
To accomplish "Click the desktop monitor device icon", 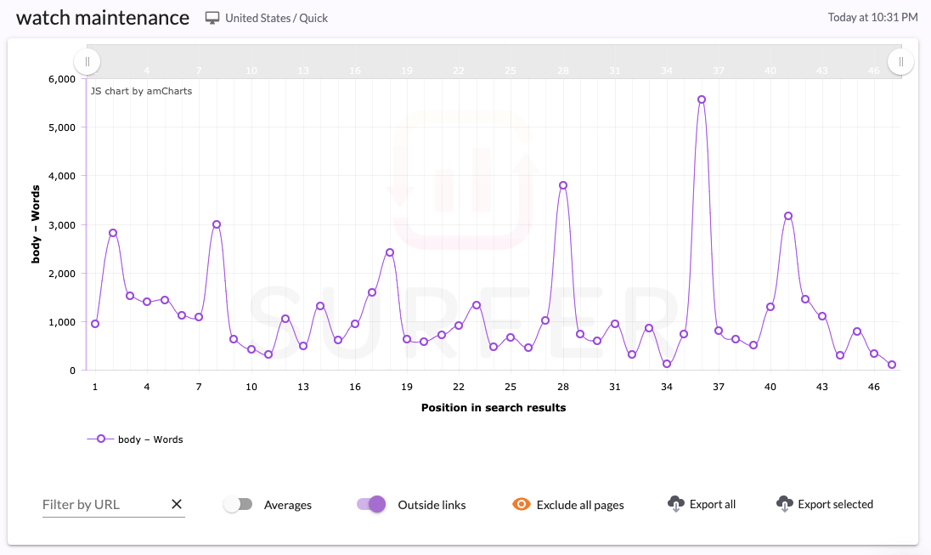I will 212,18.
